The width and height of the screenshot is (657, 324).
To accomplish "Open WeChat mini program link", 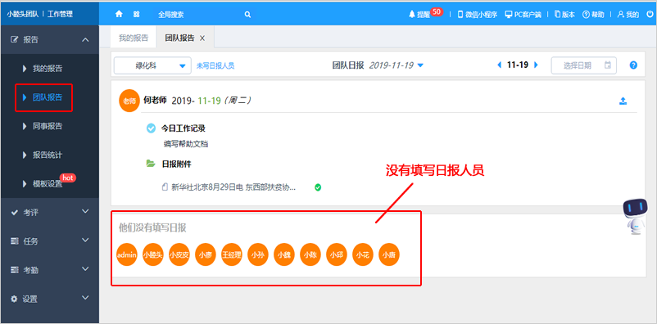I will (478, 15).
